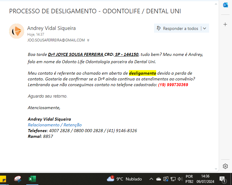Click the OneDrive cloud tray icon
This screenshot has width=232, height=185.
159,179
